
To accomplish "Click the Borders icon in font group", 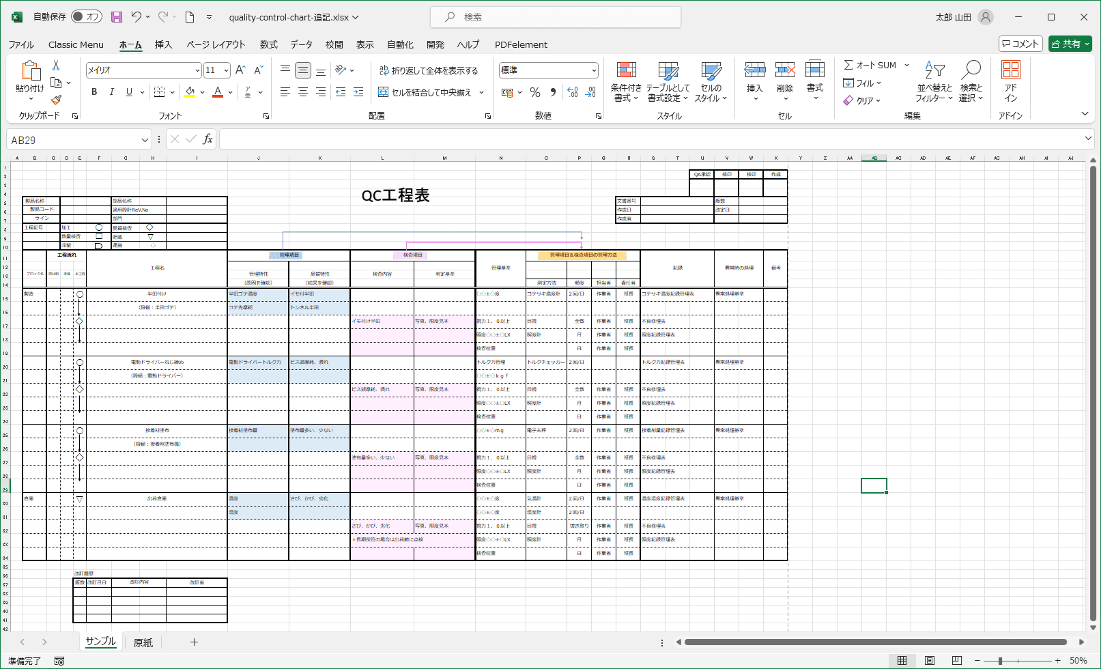I will 159,91.
